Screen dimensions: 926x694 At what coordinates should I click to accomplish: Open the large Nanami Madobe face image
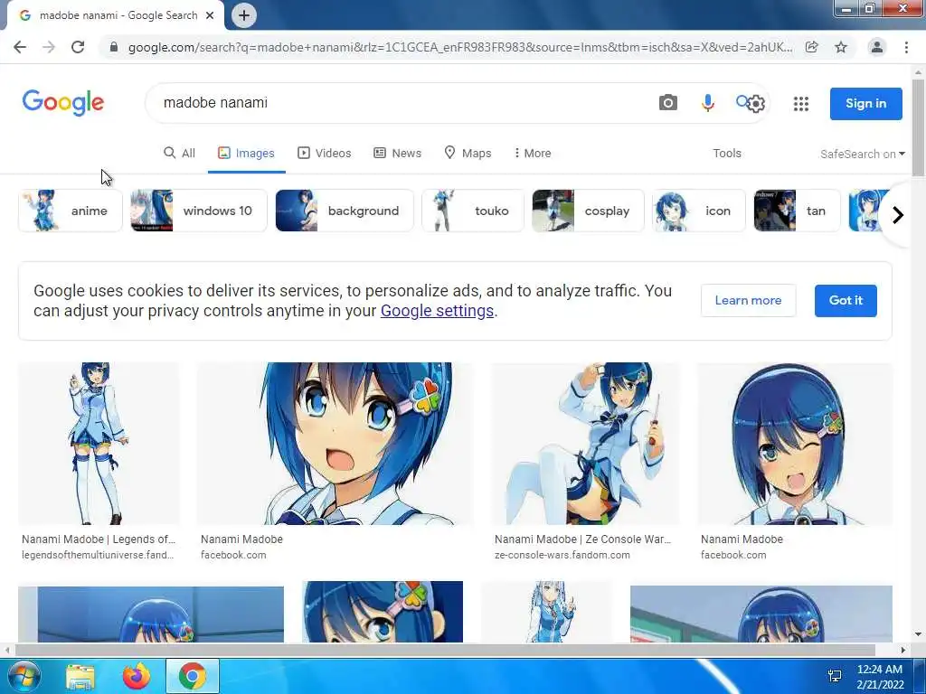(x=335, y=444)
